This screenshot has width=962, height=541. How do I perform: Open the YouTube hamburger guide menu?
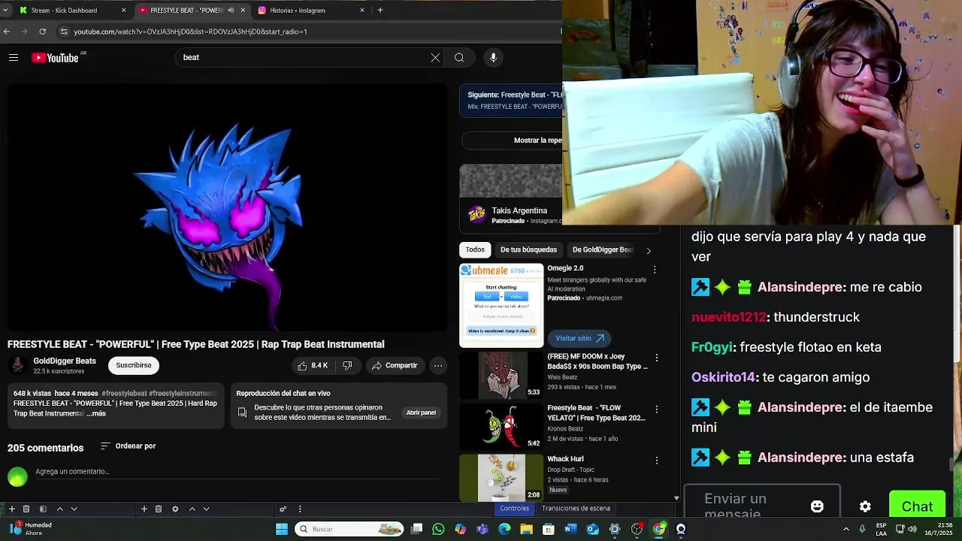pos(14,58)
